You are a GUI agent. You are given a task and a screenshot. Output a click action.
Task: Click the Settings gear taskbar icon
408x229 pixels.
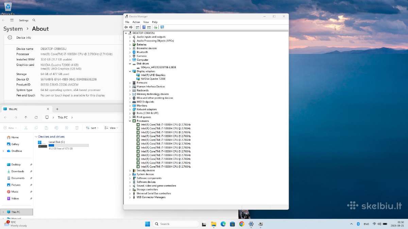point(251,224)
